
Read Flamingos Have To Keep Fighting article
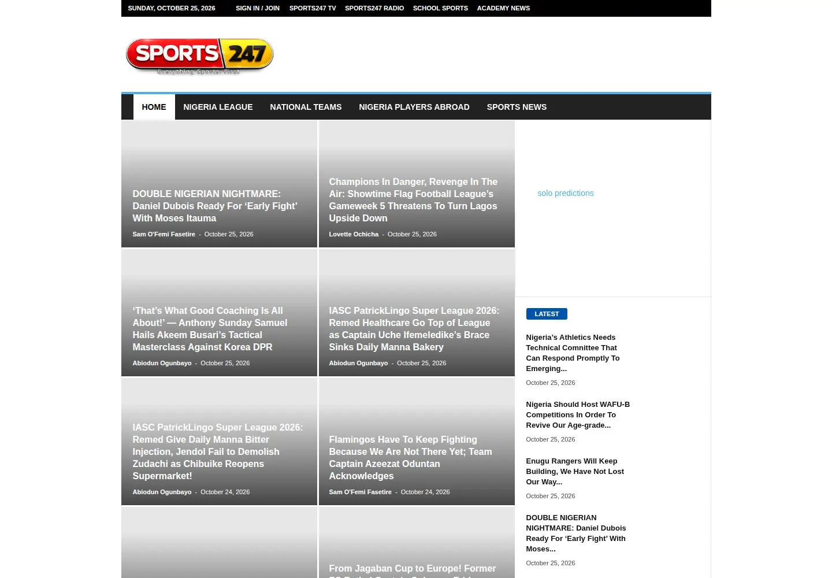pyautogui.click(x=411, y=458)
